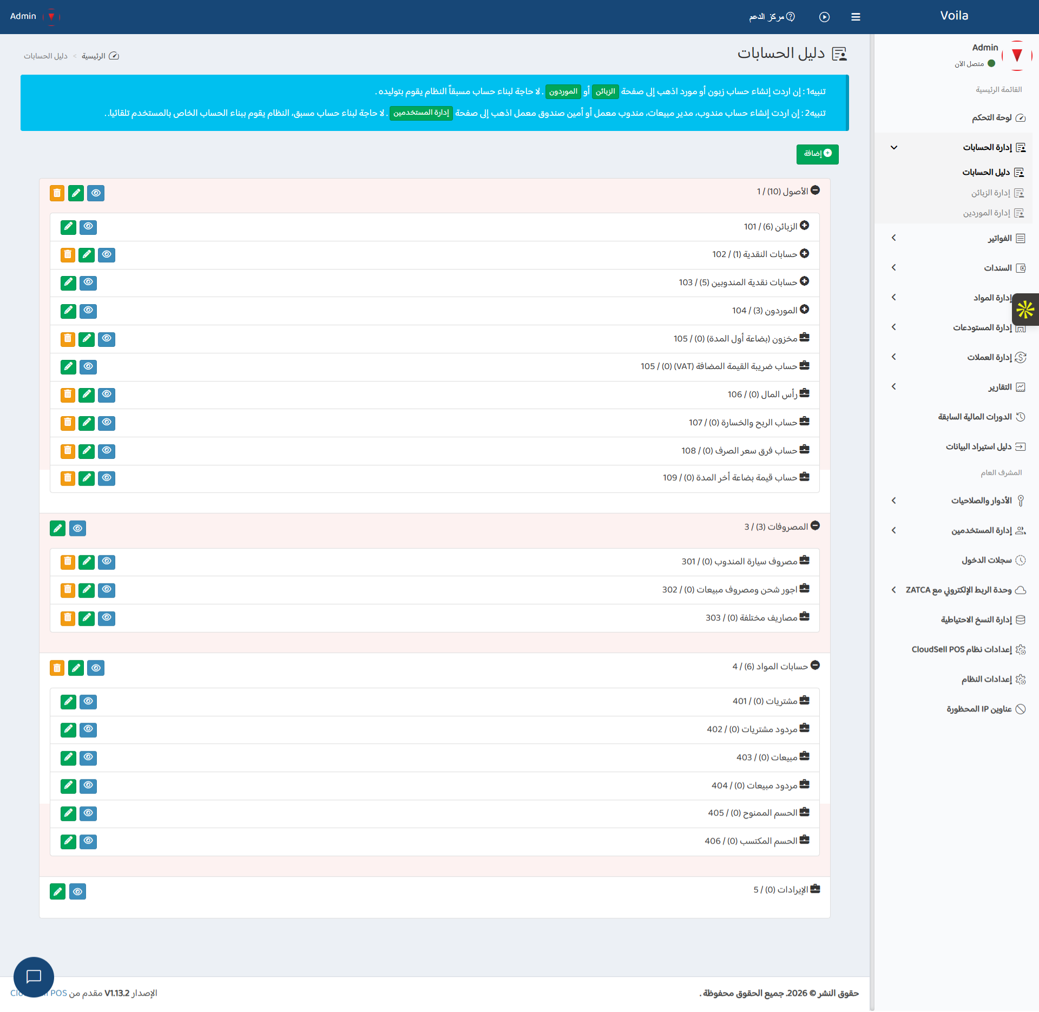
Task: Open عناوين IP المحظورة from sidebar
Action: click(x=953, y=709)
